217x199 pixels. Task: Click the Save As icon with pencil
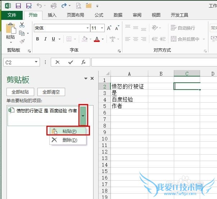pyautogui.click(x=29, y=6)
